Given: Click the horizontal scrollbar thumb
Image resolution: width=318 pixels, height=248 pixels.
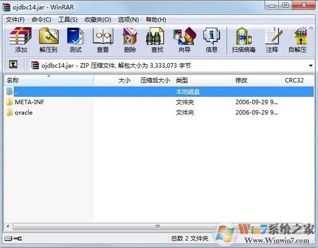Looking at the screenshot, I should click(x=157, y=226).
